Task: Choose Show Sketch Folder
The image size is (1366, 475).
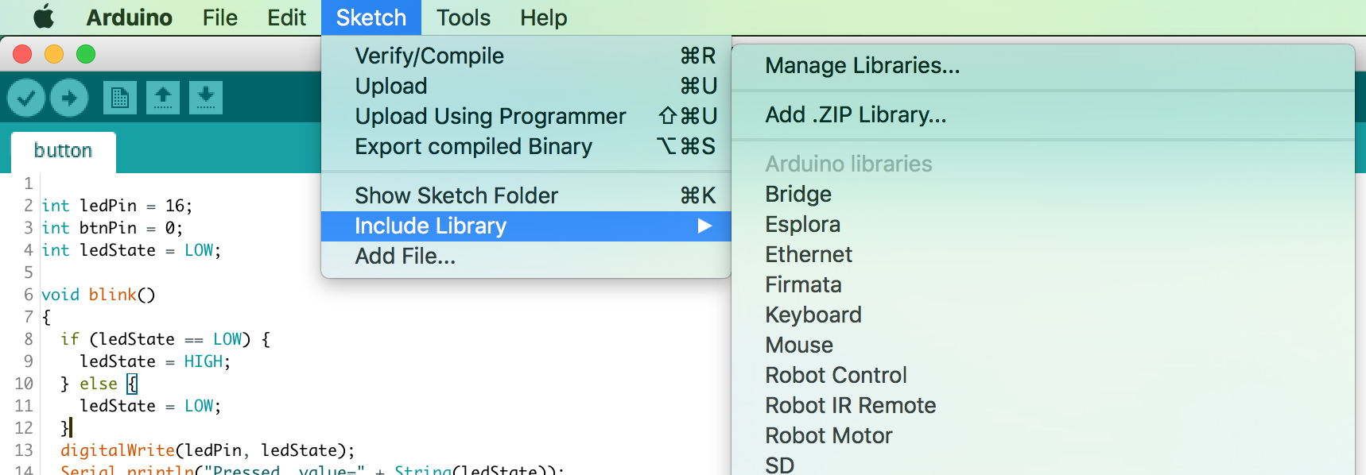Action: tap(526, 195)
